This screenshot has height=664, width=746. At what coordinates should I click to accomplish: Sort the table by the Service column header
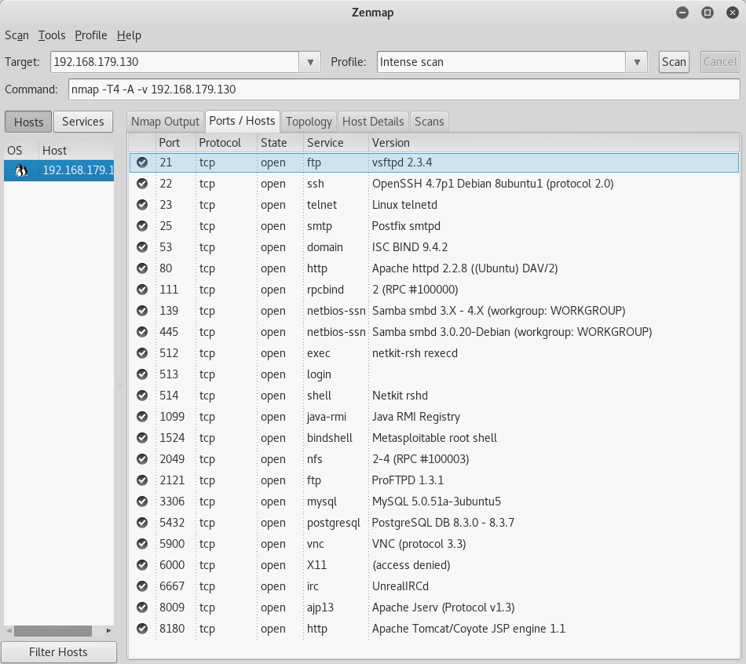click(336, 143)
